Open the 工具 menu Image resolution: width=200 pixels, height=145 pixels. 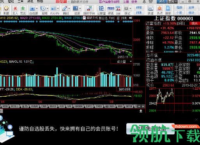tap(21, 2)
